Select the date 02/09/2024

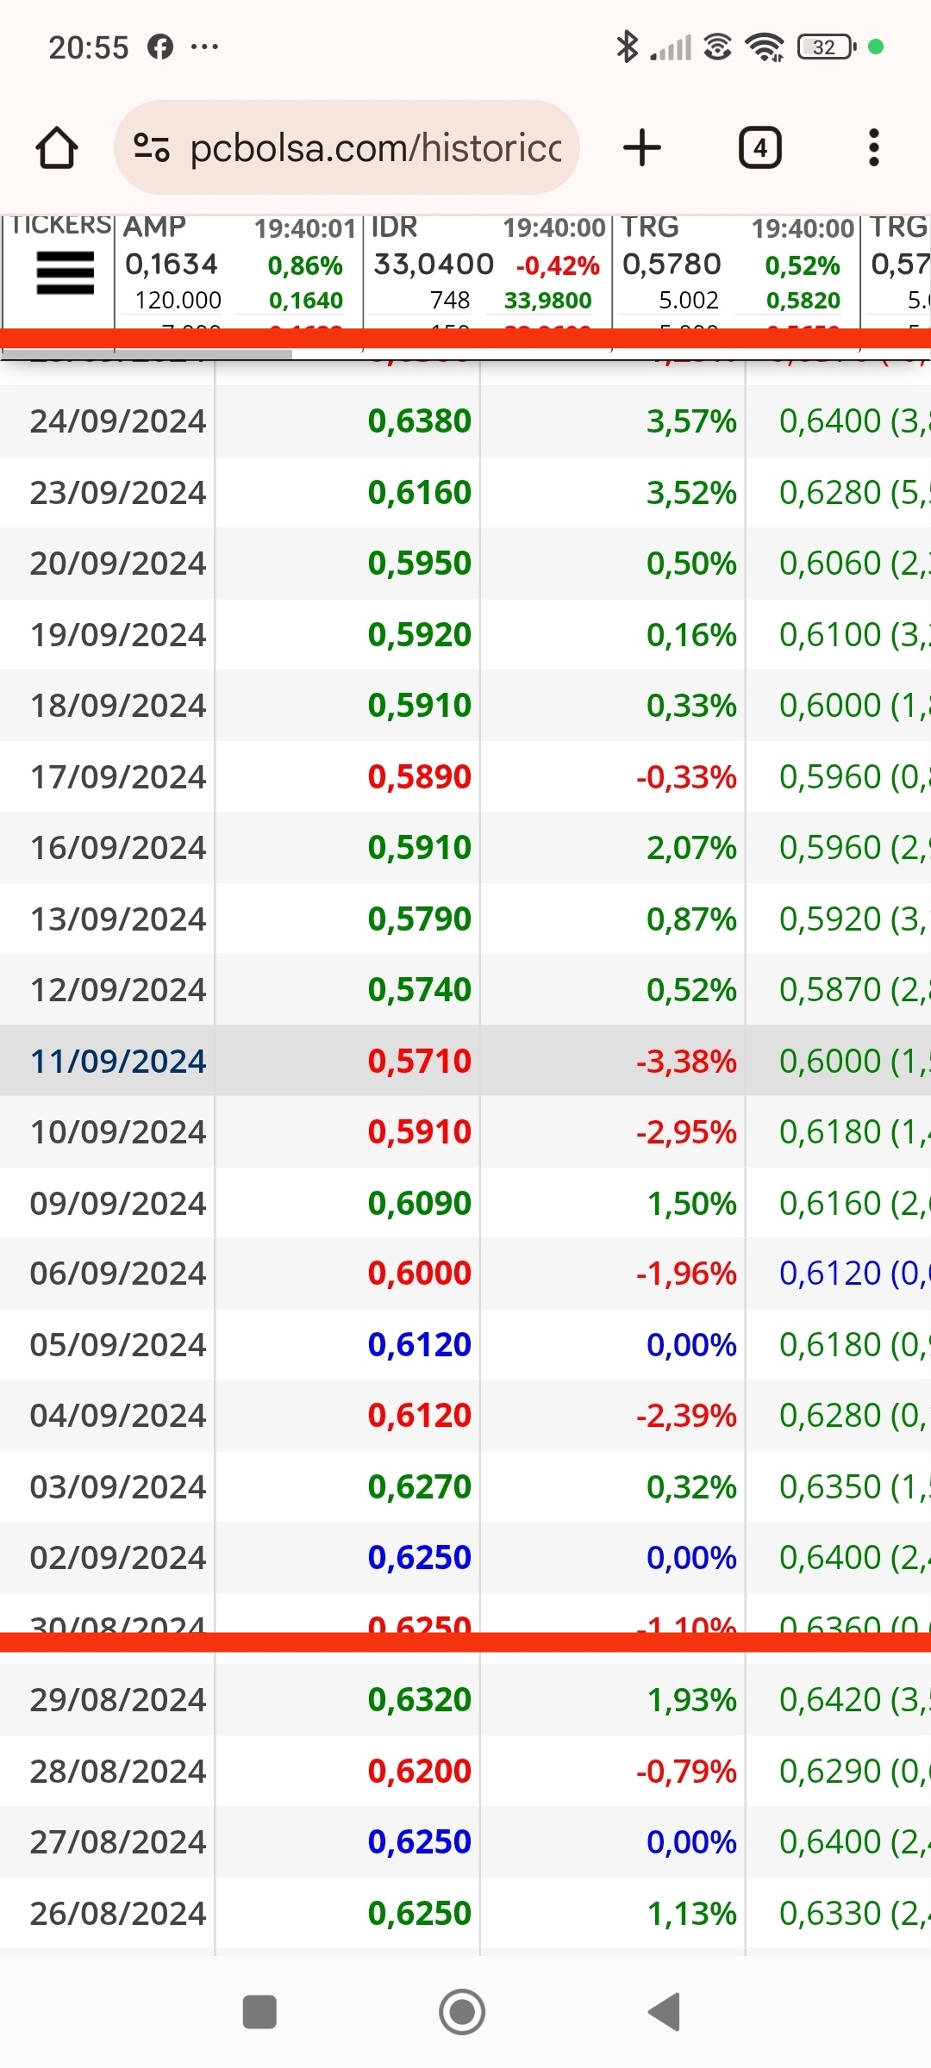(118, 1558)
